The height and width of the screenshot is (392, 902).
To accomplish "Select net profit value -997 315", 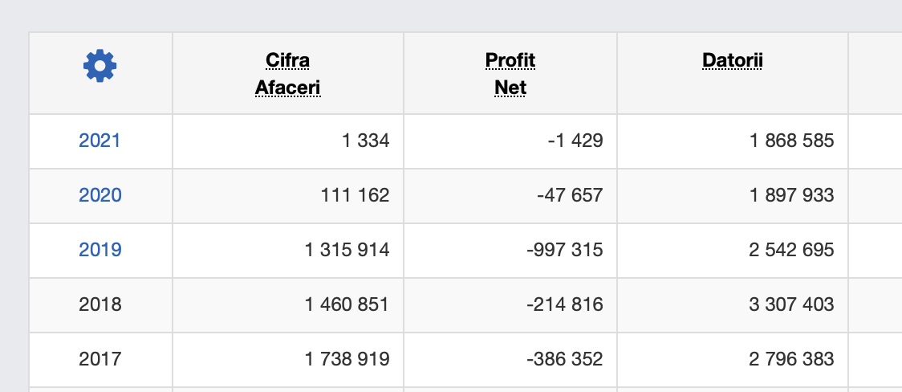I will pyautogui.click(x=565, y=250).
